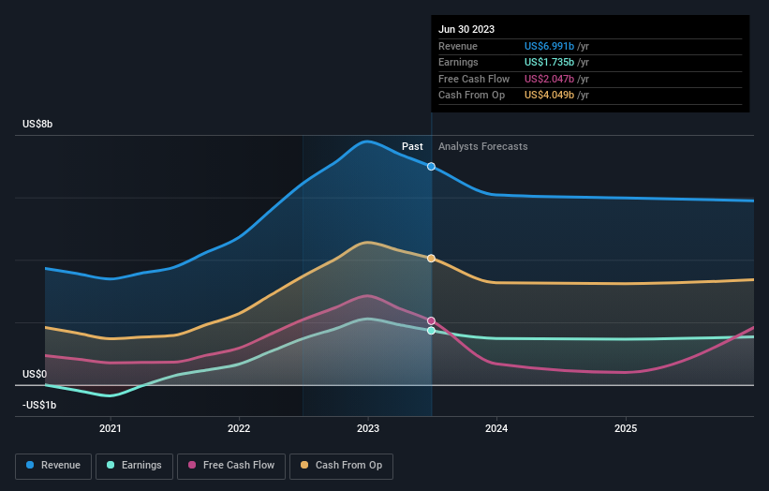The image size is (769, 491).
Task: Click the US$1.735b earnings value in tooltip
Action: tap(549, 62)
